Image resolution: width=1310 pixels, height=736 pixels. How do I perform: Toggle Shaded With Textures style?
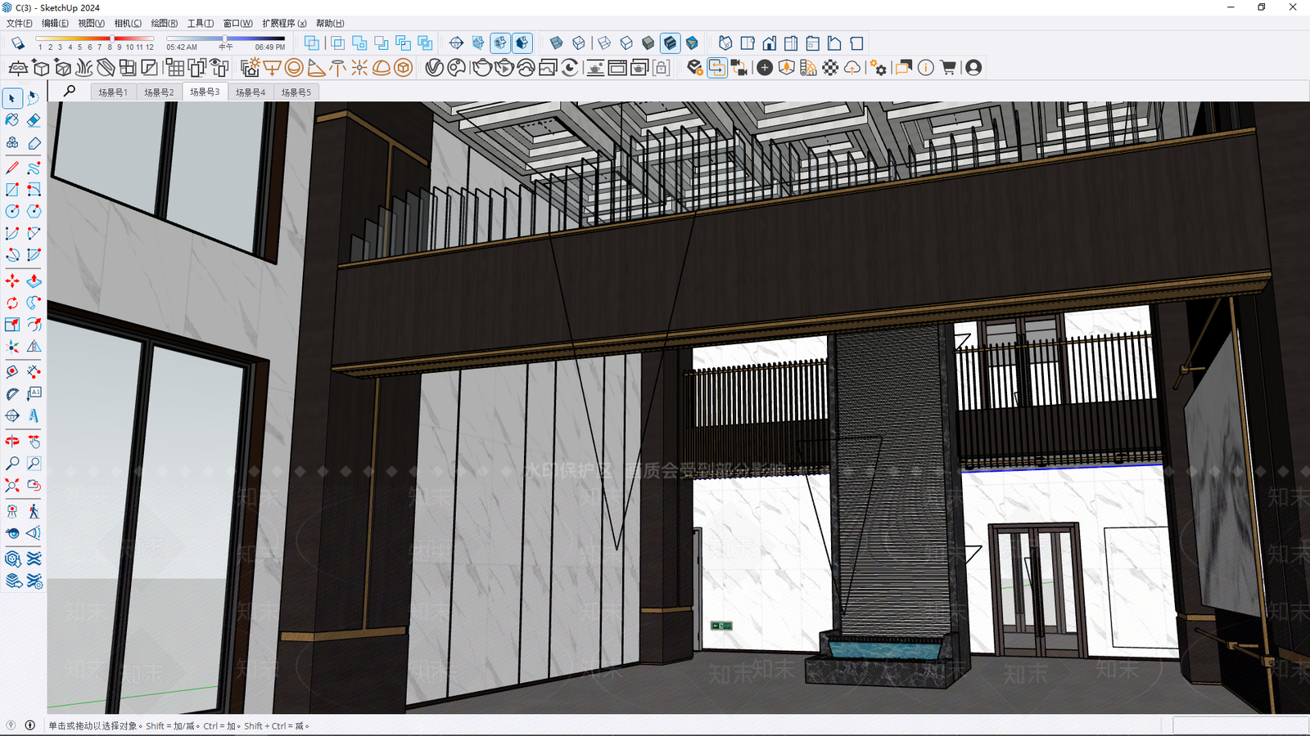(670, 43)
